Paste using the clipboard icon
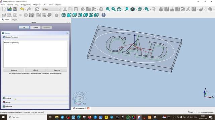This screenshot has height=120, width=215. 76,9
